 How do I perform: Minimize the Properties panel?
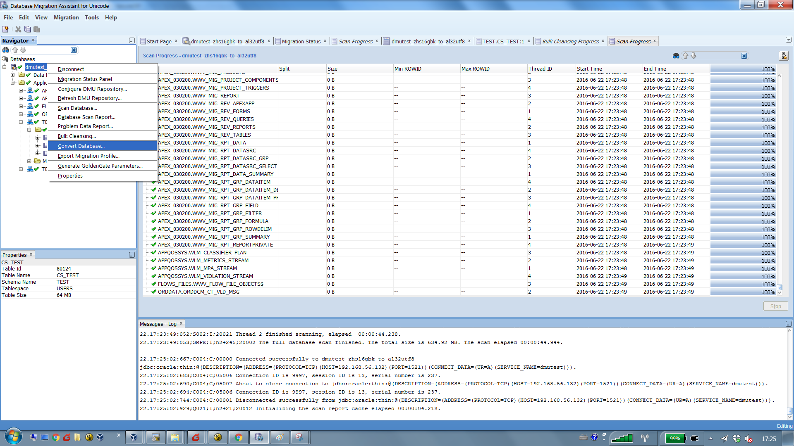[x=132, y=255]
